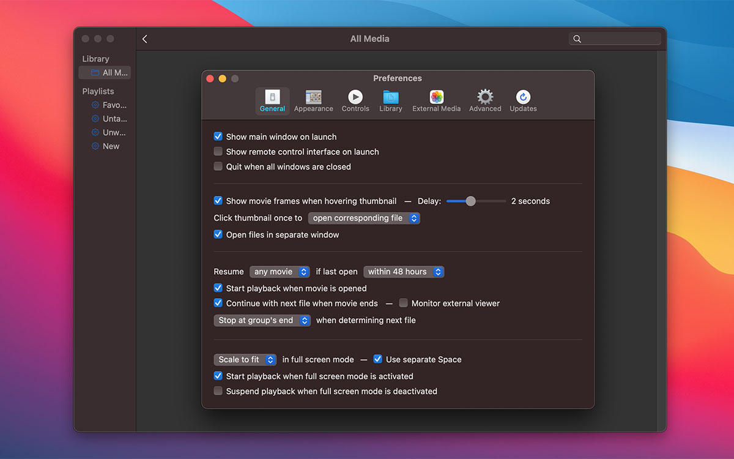Disable Show main window on launch
The height and width of the screenshot is (459, 734).
tap(218, 136)
